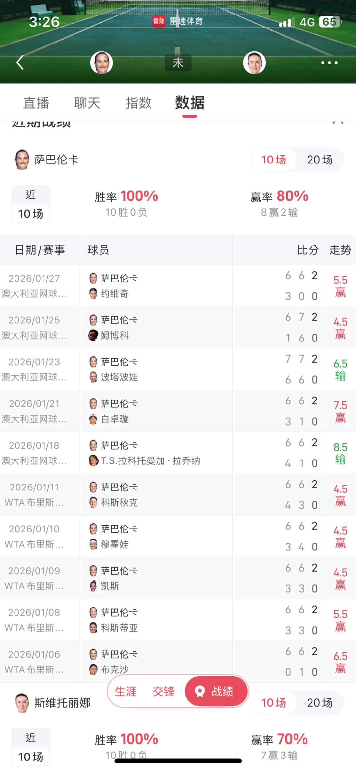Switch 斯维托丽娜 results to 20场
The image size is (356, 771).
tap(319, 703)
